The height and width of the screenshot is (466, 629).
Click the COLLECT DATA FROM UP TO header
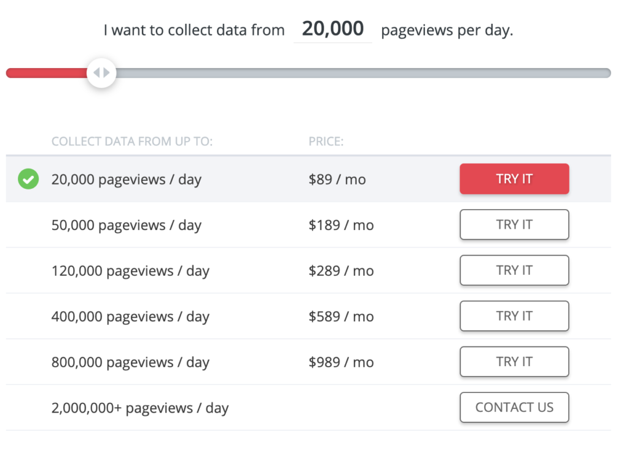tap(132, 141)
